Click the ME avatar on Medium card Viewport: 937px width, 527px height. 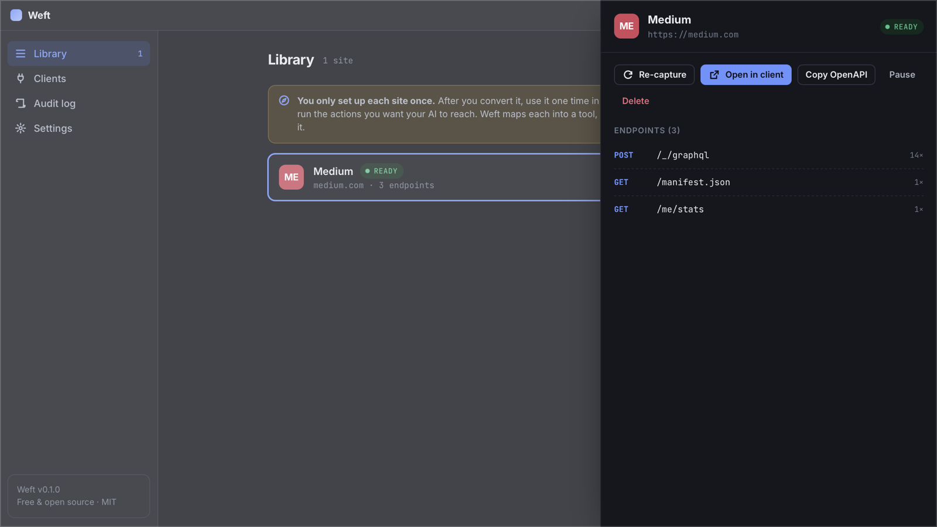[291, 177]
